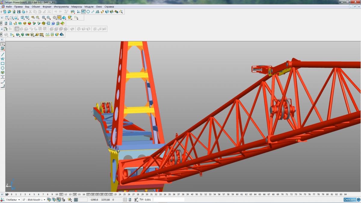The image size is (361, 203).
Task: Open the Вид menu
Action: [x=27, y=6]
